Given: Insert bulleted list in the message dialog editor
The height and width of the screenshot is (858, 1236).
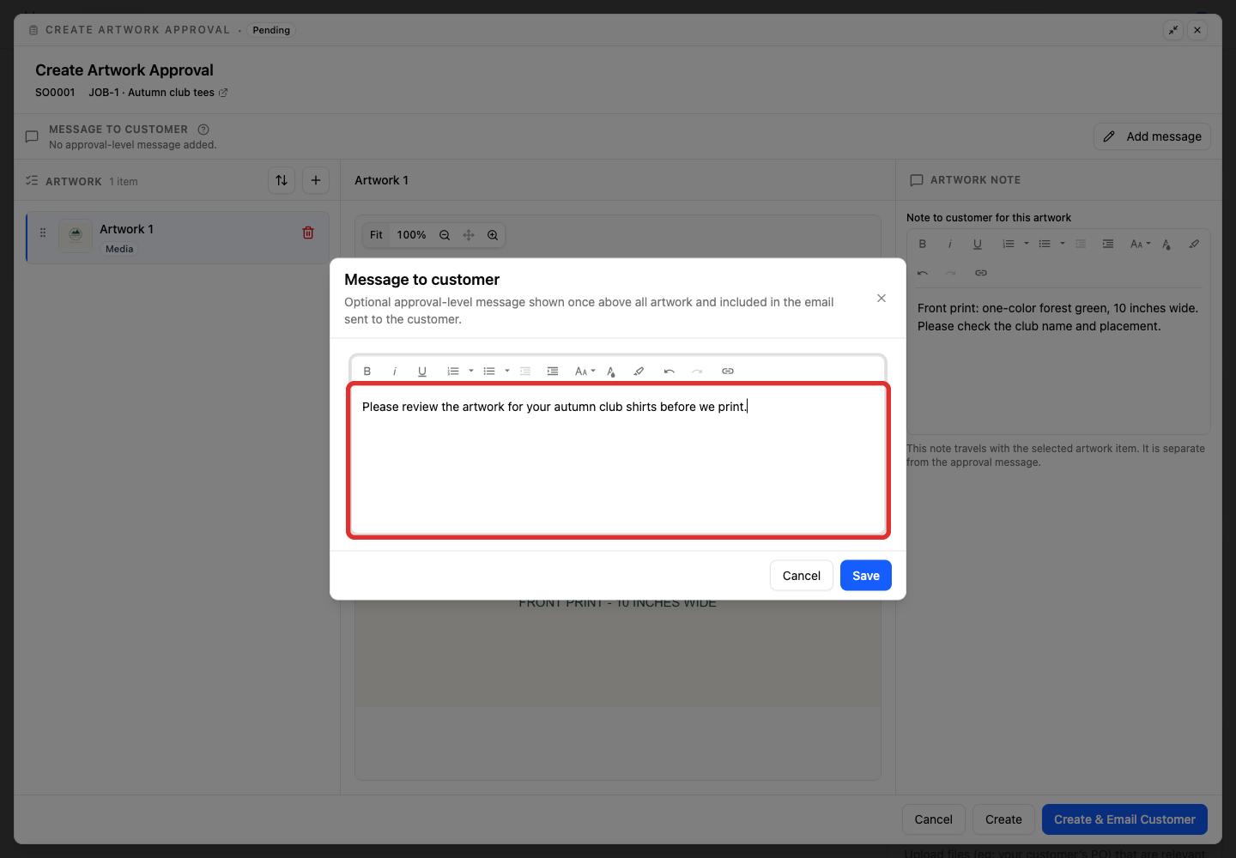Looking at the screenshot, I should pyautogui.click(x=489, y=372).
